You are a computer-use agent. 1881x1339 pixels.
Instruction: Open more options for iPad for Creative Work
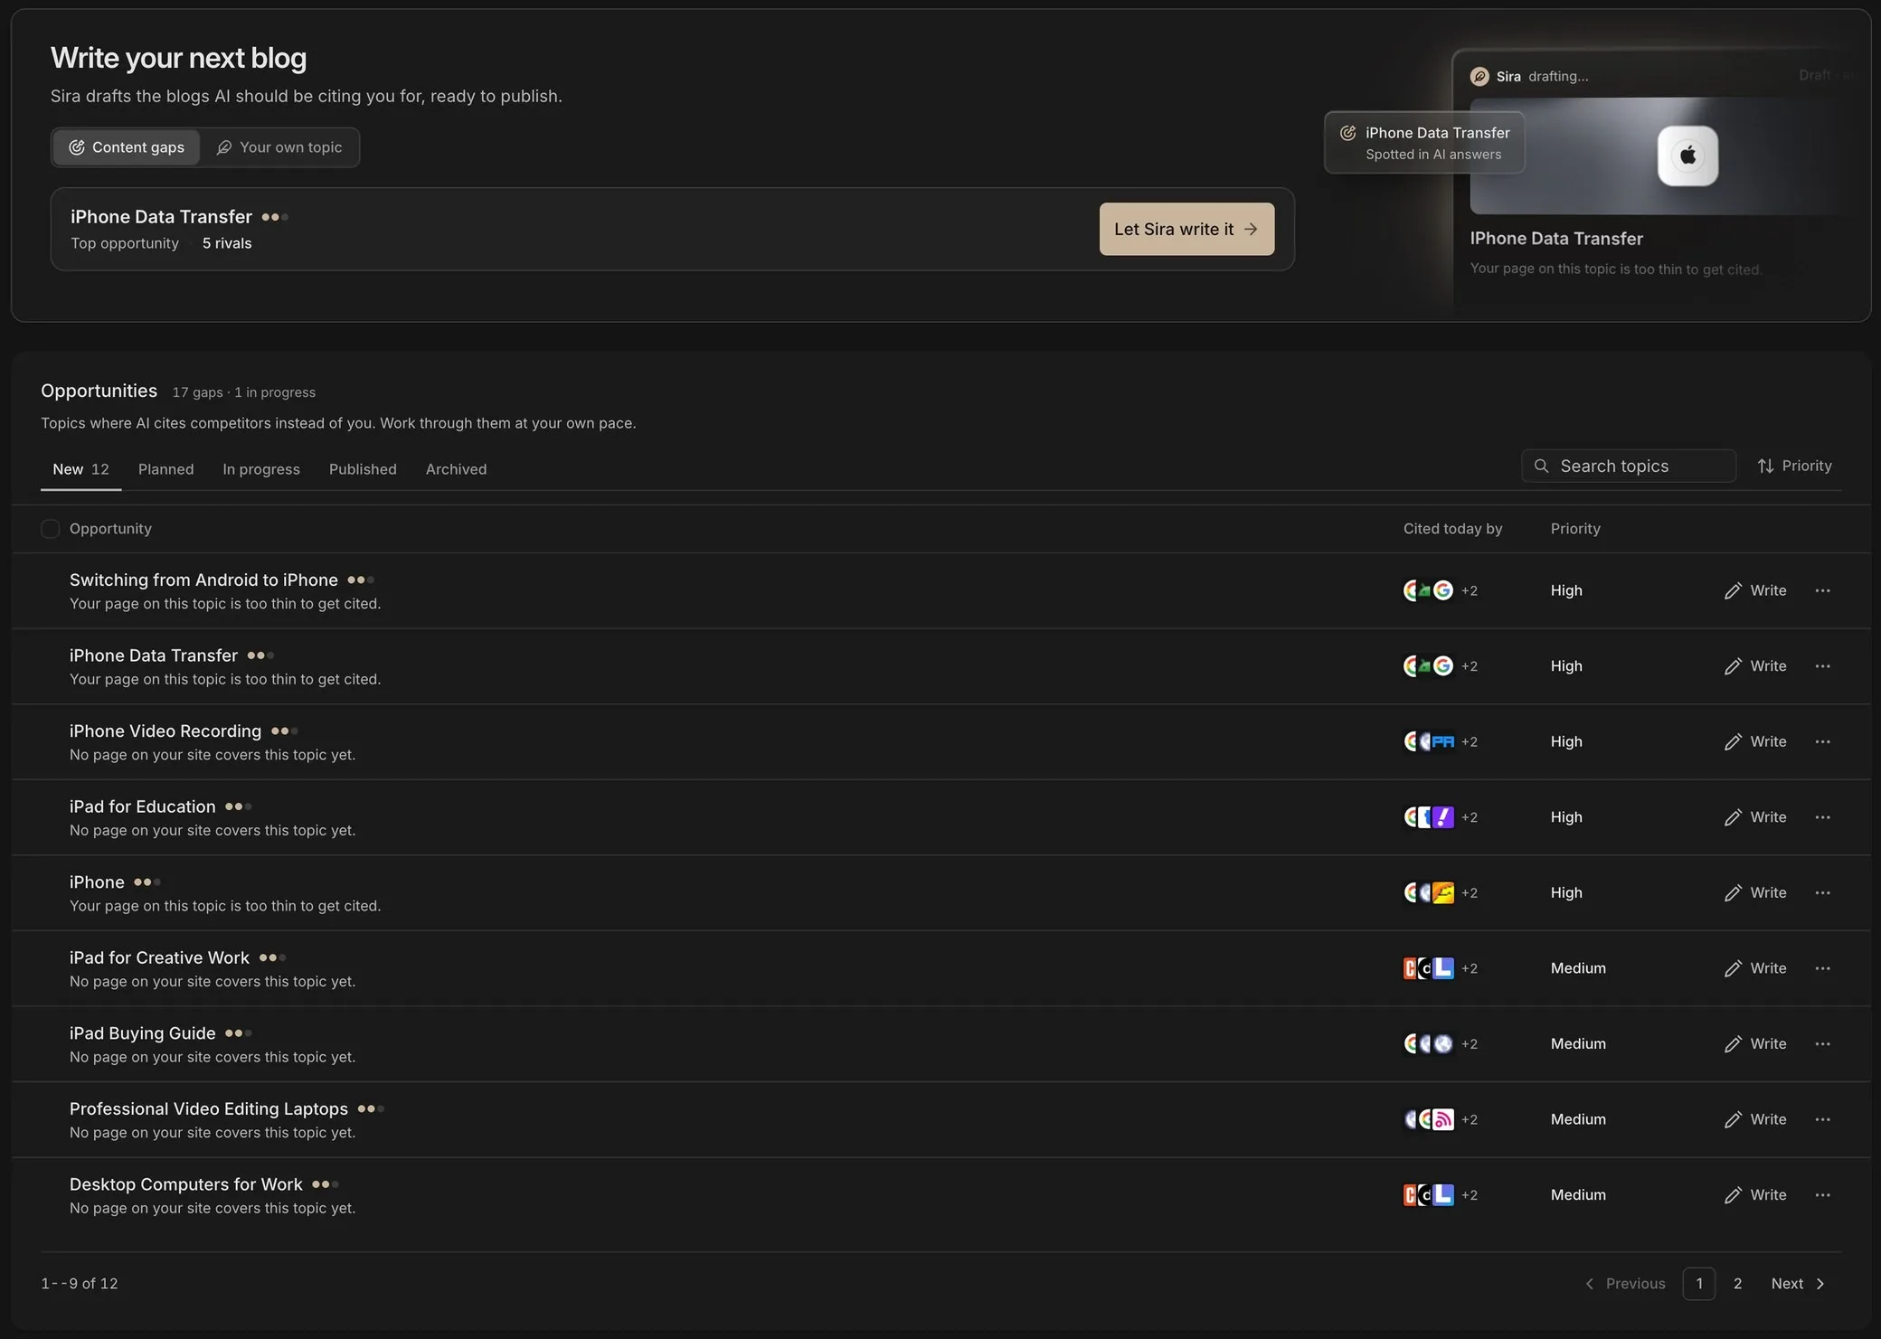[1822, 968]
